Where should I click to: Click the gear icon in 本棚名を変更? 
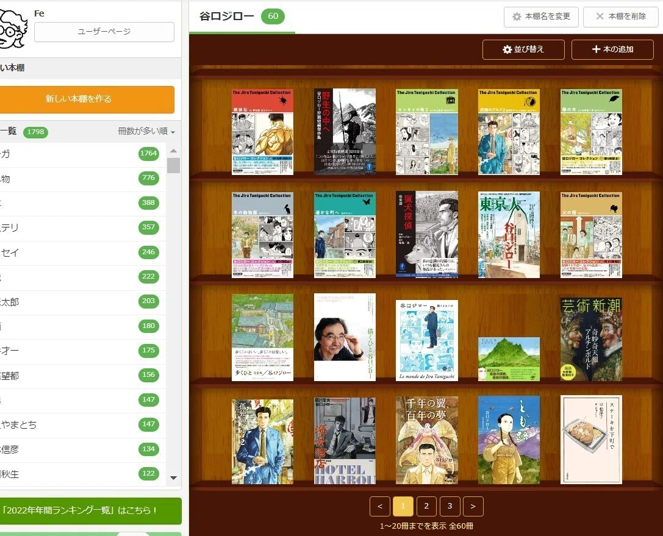517,16
